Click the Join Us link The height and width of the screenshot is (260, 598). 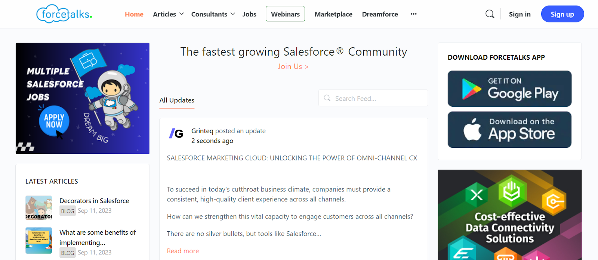coord(293,66)
